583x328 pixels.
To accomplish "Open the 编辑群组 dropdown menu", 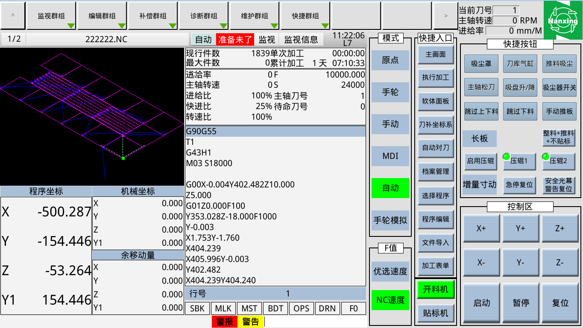I will coord(102,16).
